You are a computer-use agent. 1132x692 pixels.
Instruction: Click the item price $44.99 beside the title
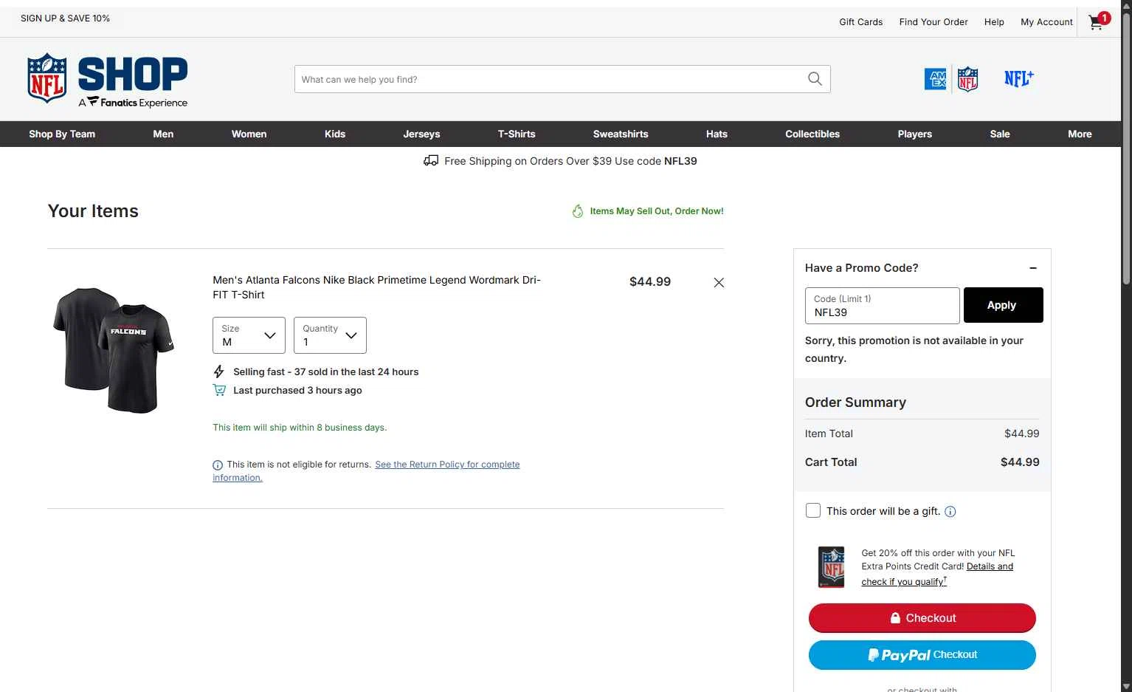[x=650, y=281]
